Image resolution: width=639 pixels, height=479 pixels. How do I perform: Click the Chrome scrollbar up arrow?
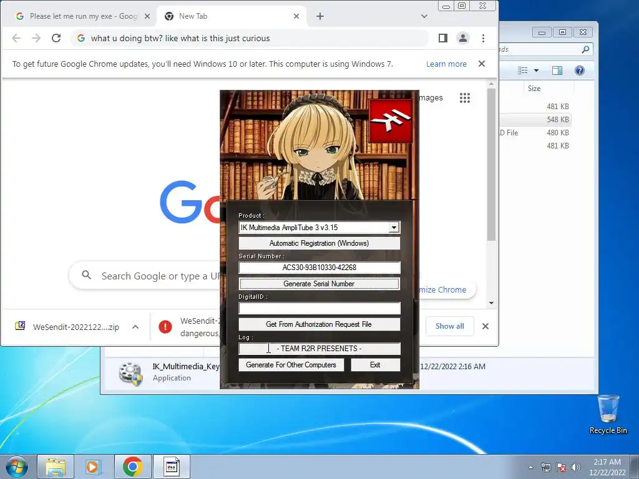tap(492, 84)
